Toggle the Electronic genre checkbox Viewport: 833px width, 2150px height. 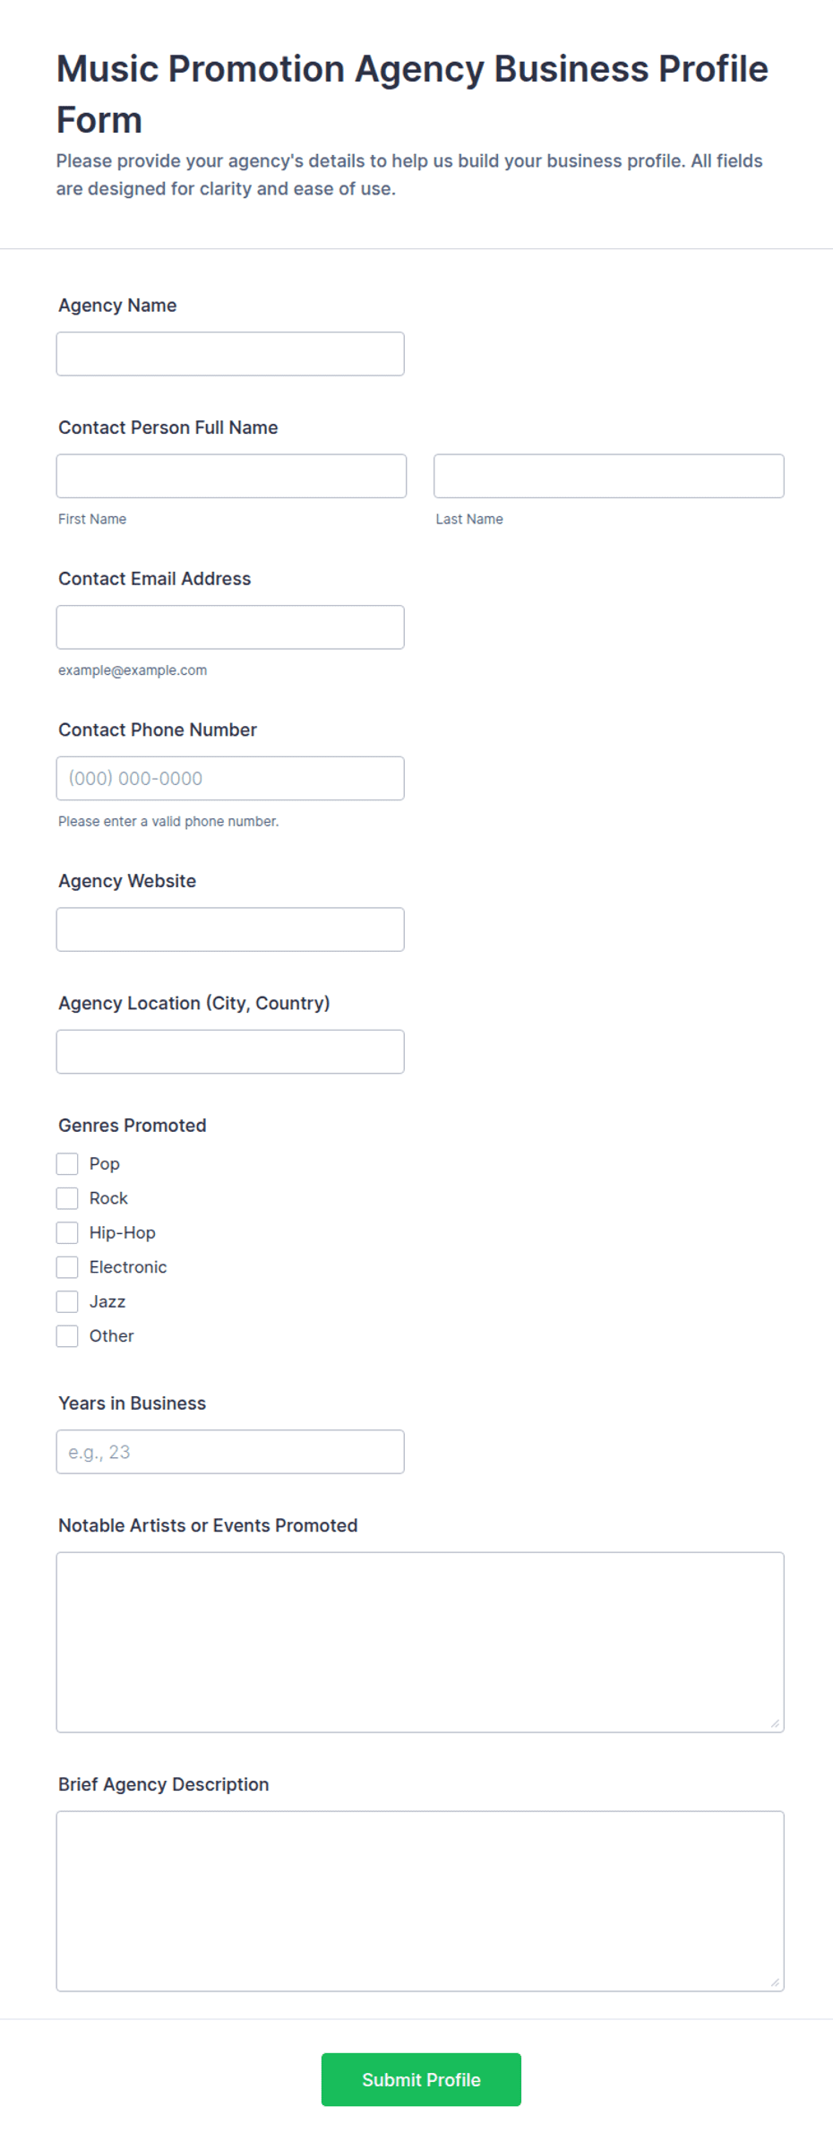(x=67, y=1267)
